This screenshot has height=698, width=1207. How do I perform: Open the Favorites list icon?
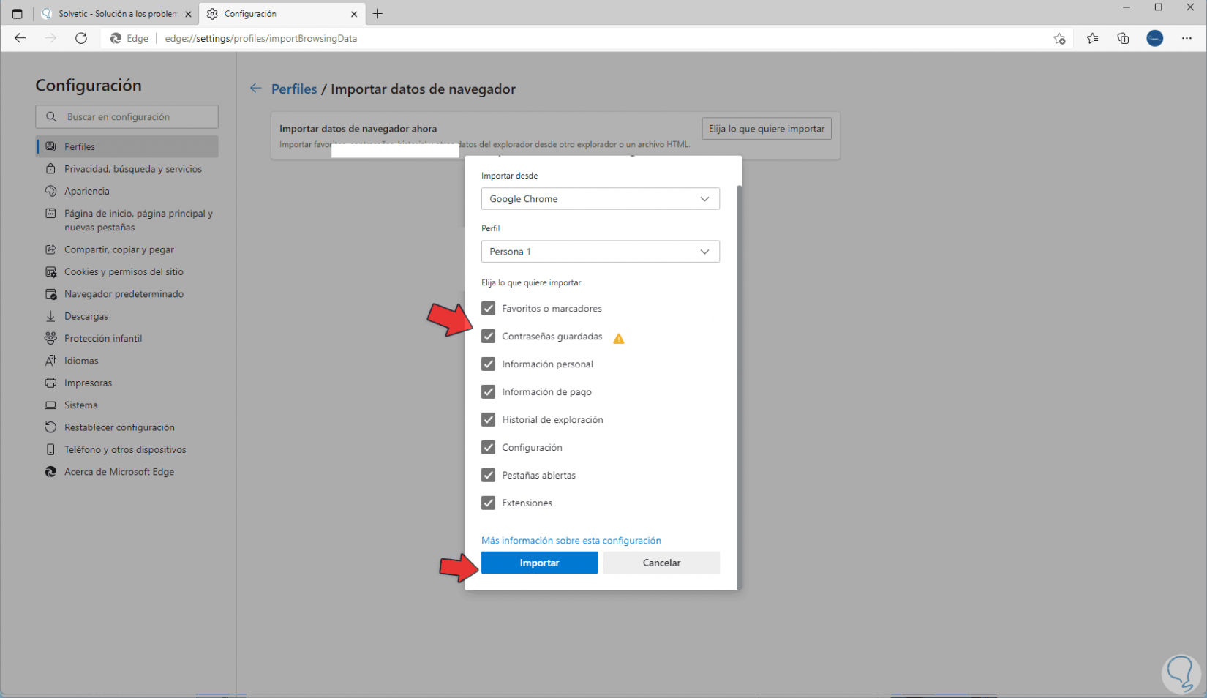tap(1092, 39)
